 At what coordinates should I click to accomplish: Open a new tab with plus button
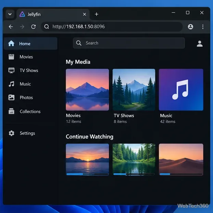(x=97, y=14)
